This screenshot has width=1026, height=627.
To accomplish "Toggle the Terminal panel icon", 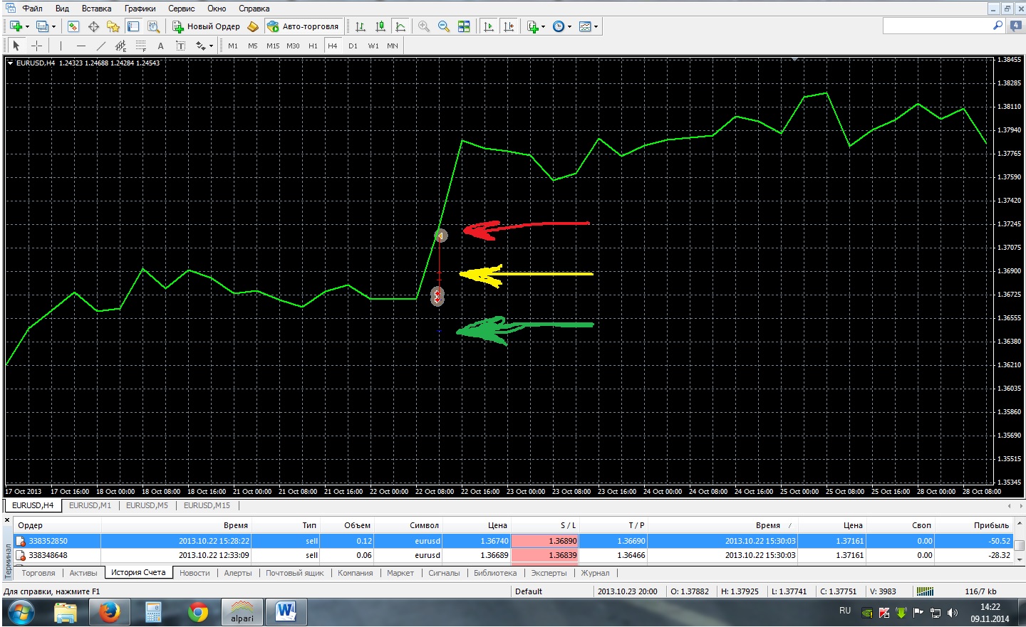I will pos(133,26).
